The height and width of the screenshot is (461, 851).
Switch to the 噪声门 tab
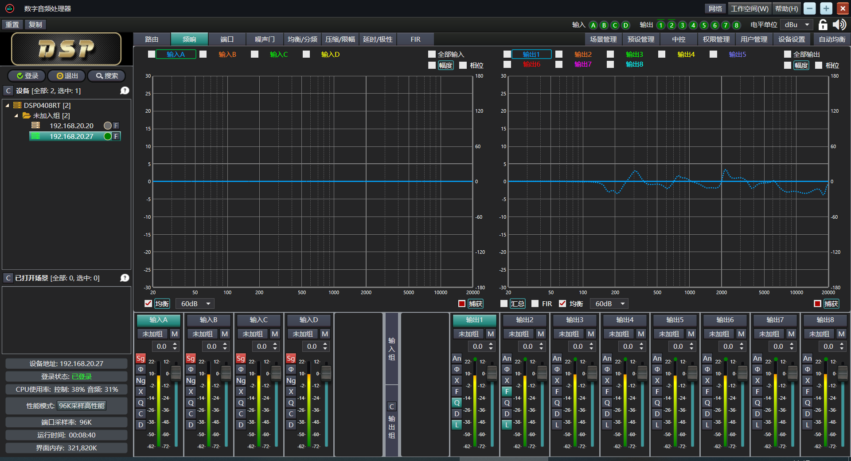pos(265,39)
